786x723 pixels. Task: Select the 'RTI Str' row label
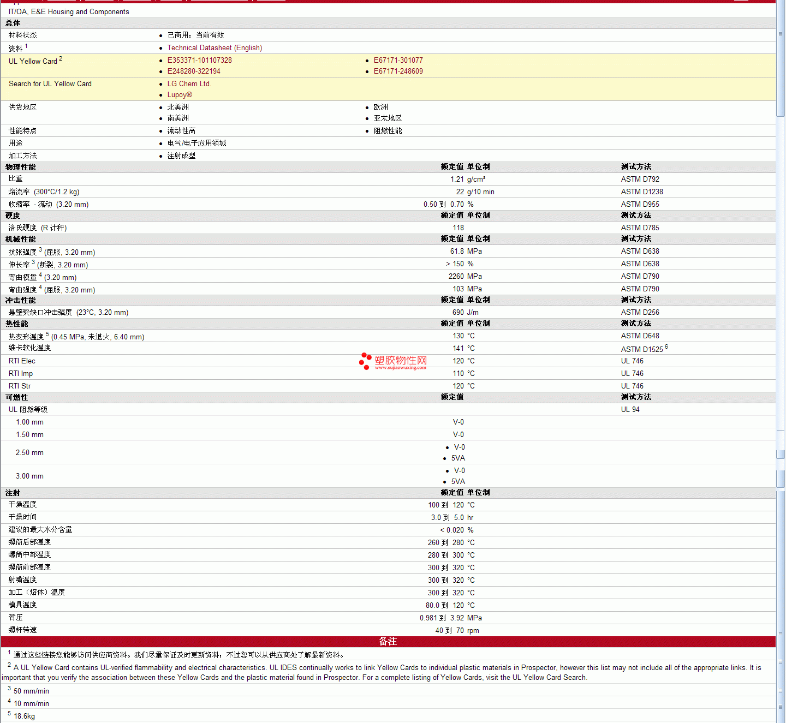[x=20, y=386]
